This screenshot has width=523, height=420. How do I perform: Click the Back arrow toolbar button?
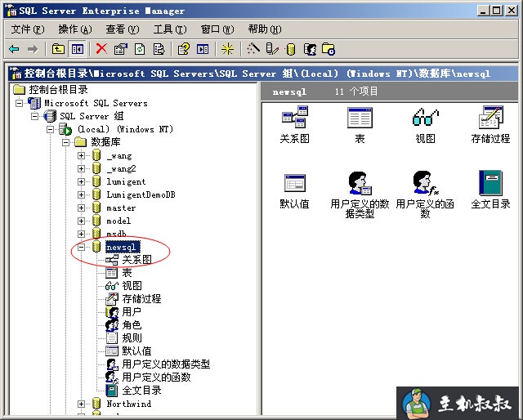[x=15, y=49]
